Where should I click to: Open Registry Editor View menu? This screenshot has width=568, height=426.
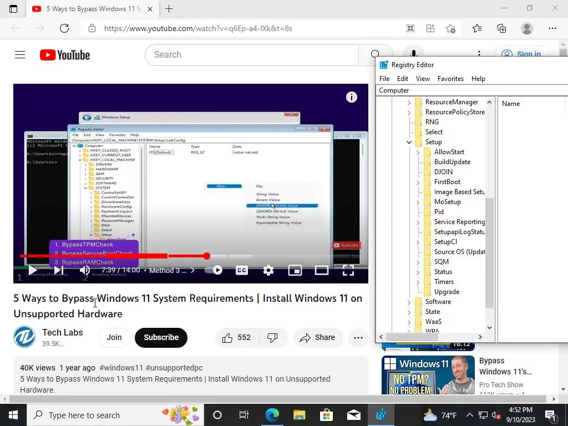[423, 79]
